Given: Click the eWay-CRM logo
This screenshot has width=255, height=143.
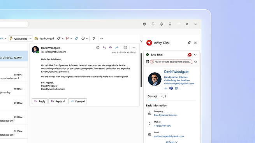Looking at the screenshot, I should [x=149, y=43].
